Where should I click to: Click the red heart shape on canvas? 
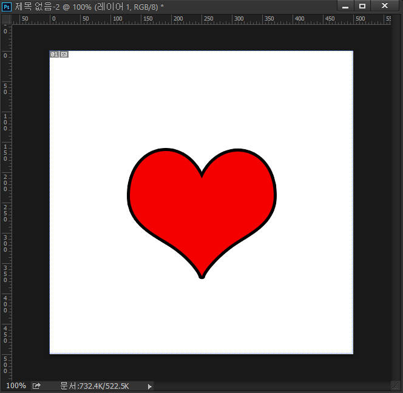coord(201,213)
